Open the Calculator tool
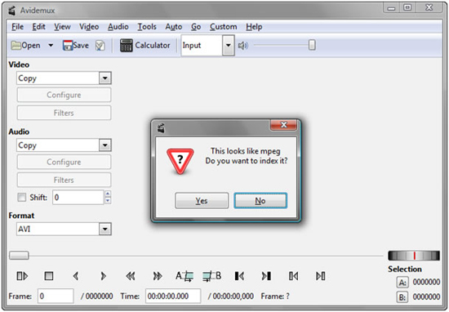Screen dimensions: 449x312 click(x=144, y=45)
